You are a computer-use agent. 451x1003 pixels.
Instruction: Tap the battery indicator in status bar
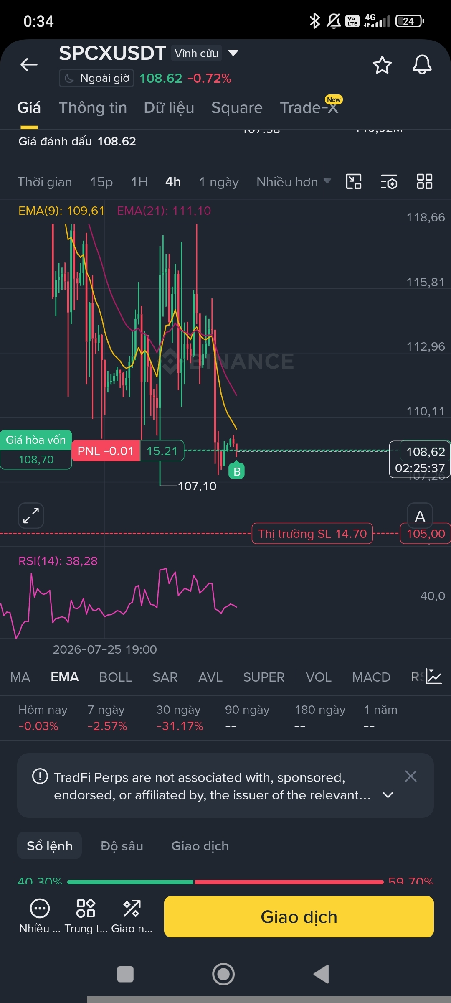pyautogui.click(x=410, y=21)
